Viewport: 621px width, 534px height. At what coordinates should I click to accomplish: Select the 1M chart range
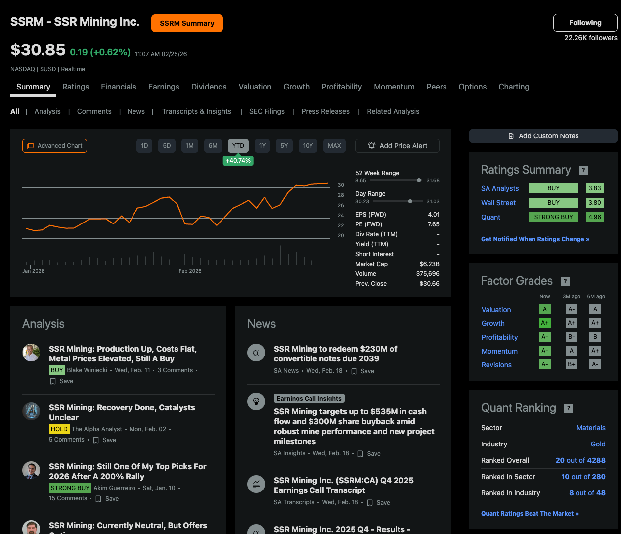190,146
